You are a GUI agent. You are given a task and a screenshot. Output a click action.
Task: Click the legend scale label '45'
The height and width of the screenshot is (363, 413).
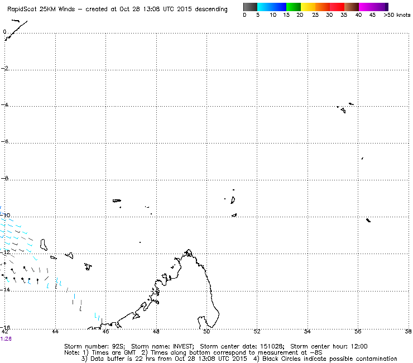pos(372,15)
